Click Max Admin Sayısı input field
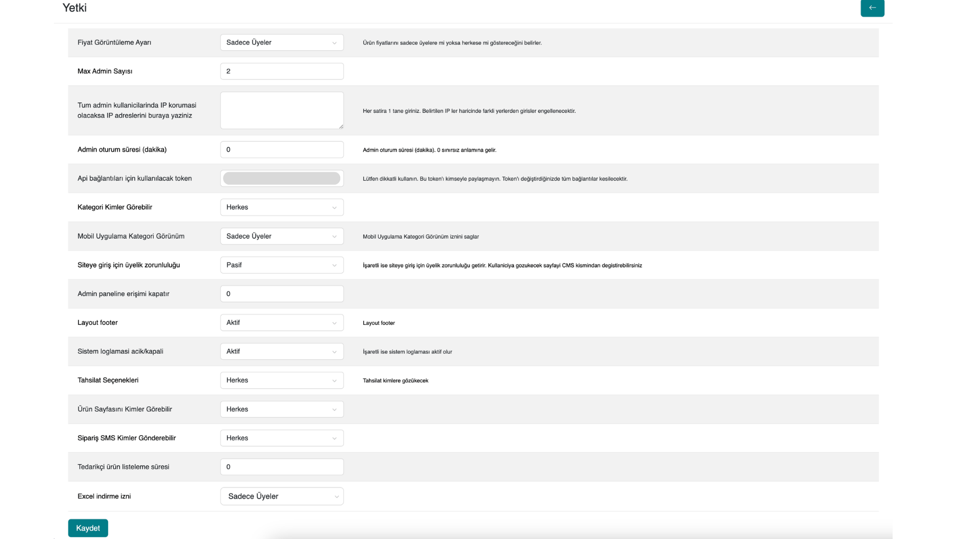 pos(282,71)
